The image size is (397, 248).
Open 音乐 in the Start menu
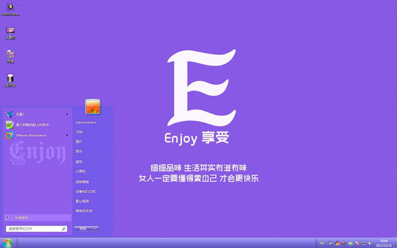pos(79,151)
